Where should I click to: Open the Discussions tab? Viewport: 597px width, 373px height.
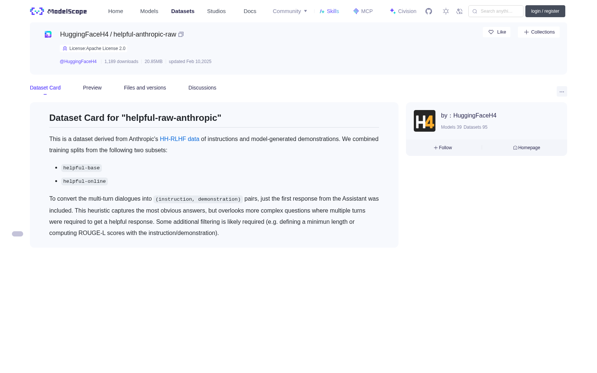coord(202,88)
